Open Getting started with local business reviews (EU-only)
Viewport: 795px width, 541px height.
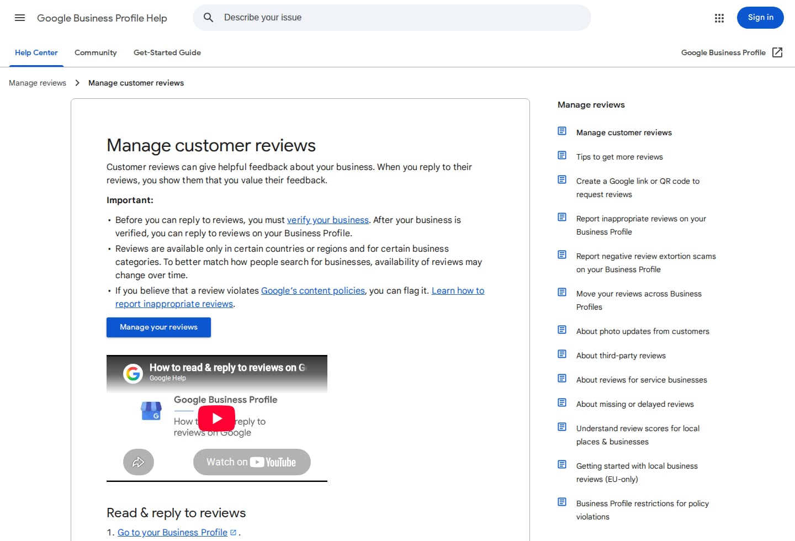[x=637, y=473]
